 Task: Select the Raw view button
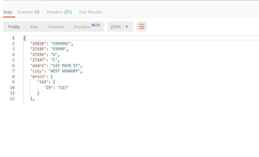tap(34, 27)
